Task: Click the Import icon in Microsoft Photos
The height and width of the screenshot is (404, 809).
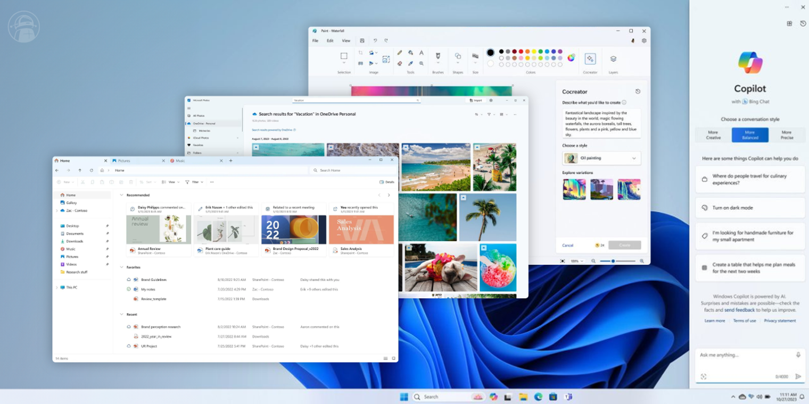Action: coord(476,100)
